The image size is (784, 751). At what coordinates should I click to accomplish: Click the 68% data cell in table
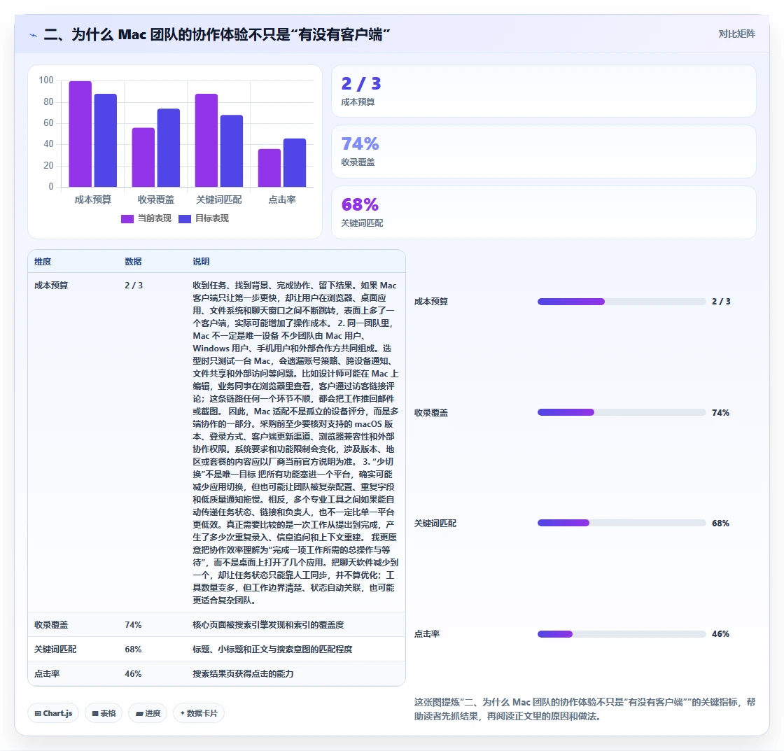[133, 649]
